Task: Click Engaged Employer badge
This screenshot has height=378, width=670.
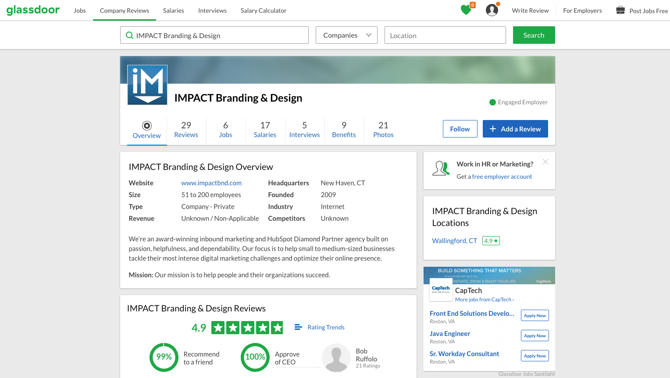Action: [518, 102]
